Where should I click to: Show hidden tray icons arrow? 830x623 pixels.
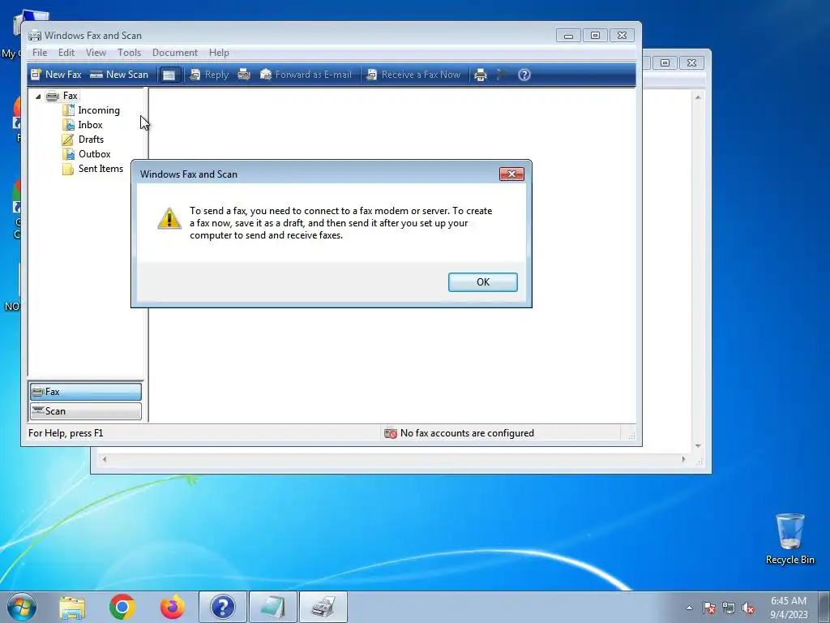coord(689,608)
